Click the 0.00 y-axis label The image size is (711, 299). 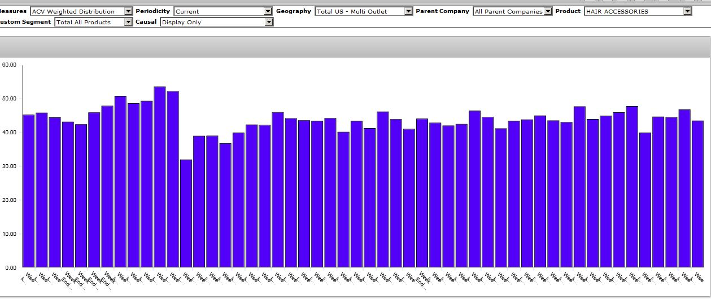[x=11, y=267]
